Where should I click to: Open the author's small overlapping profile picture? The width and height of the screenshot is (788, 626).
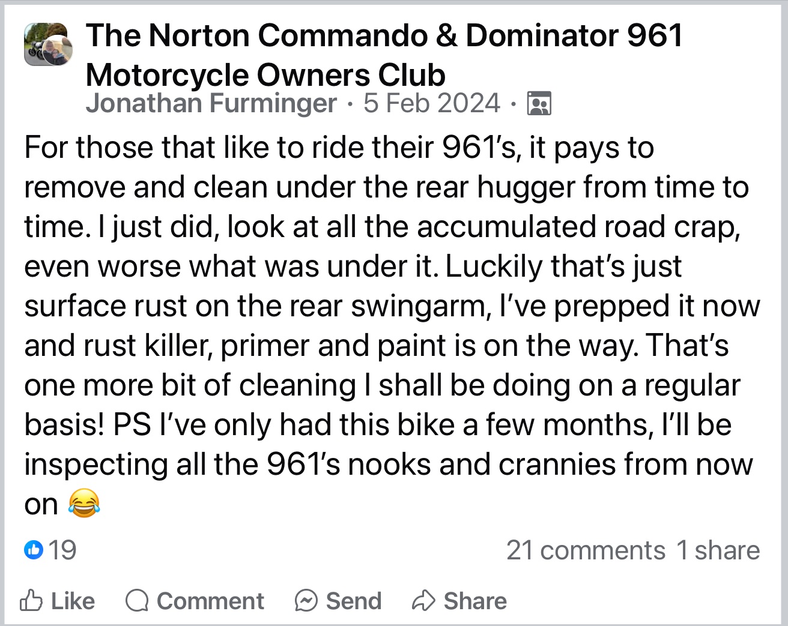(58, 52)
